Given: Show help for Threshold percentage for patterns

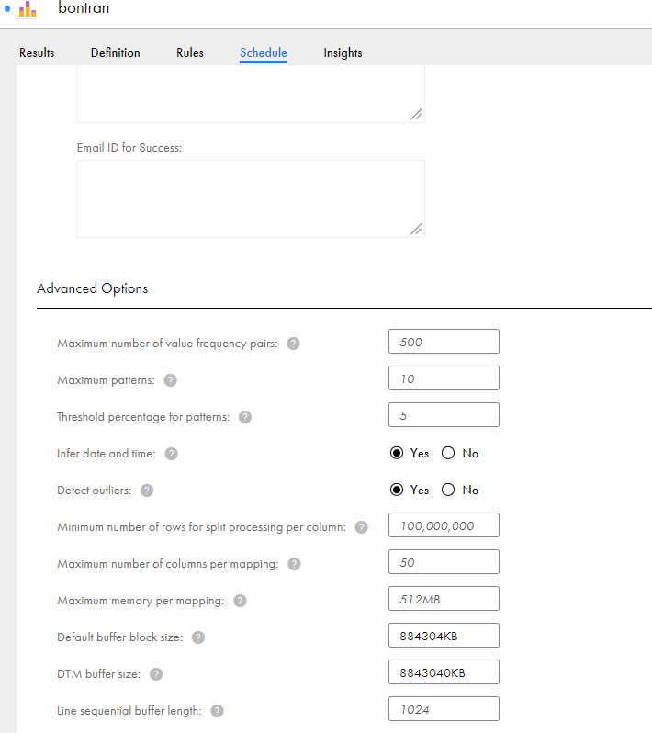Looking at the screenshot, I should pos(245,417).
